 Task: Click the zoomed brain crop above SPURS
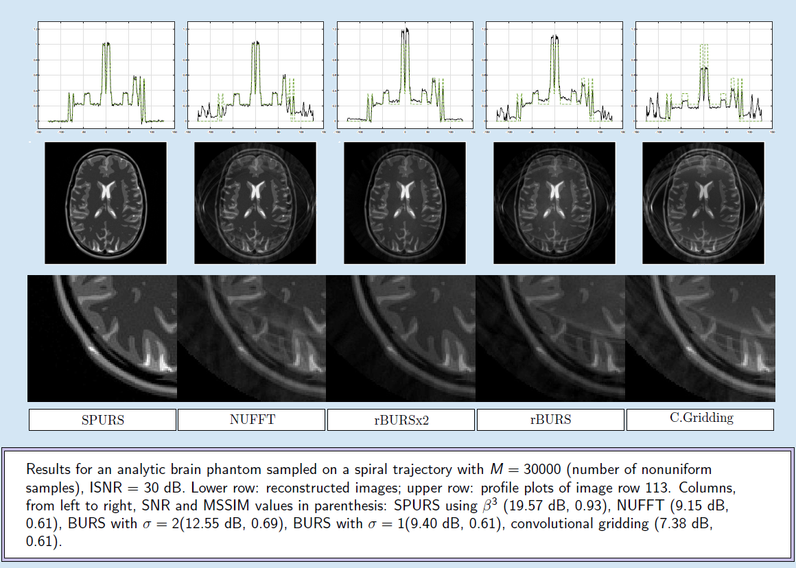102,338
